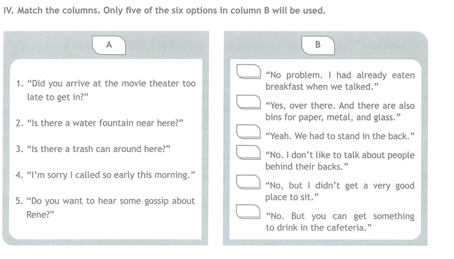Click question 3 about the trash can

(x=93, y=149)
